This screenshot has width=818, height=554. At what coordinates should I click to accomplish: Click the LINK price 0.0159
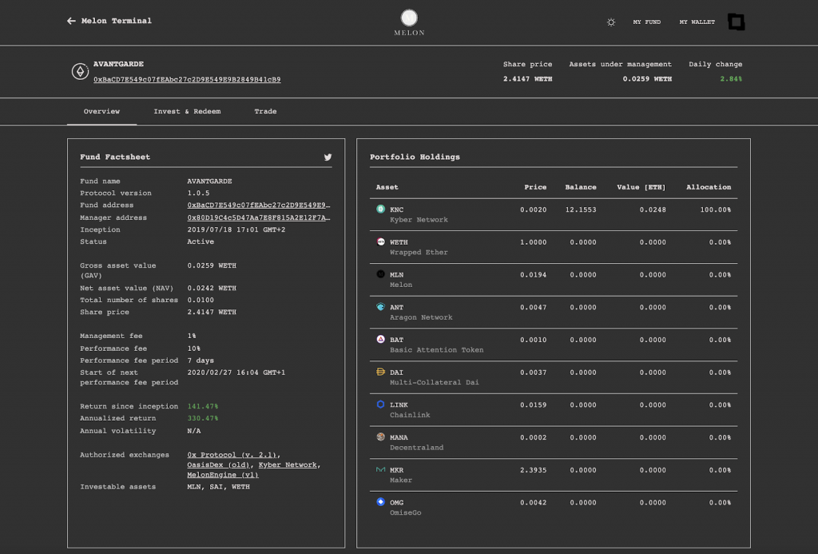pos(533,405)
